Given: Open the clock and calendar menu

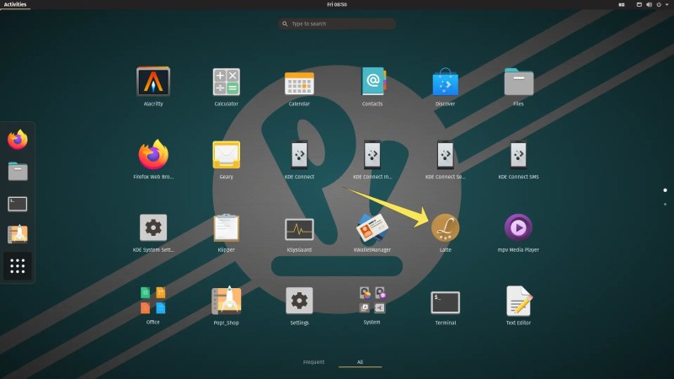Looking at the screenshot, I should (337, 5).
